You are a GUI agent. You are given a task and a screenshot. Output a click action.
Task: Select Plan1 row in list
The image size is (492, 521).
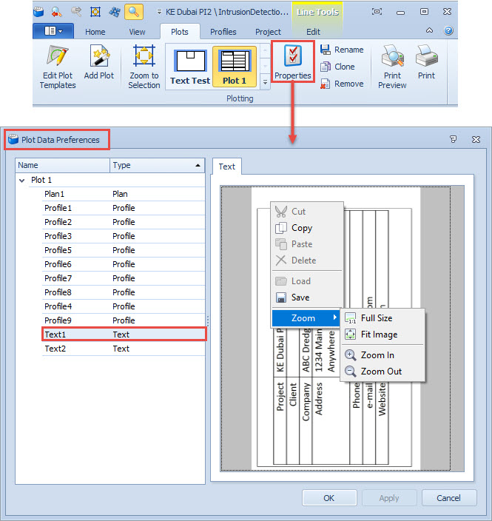point(124,194)
